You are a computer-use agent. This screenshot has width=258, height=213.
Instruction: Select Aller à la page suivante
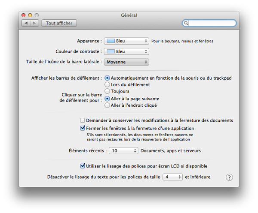[x=107, y=98]
